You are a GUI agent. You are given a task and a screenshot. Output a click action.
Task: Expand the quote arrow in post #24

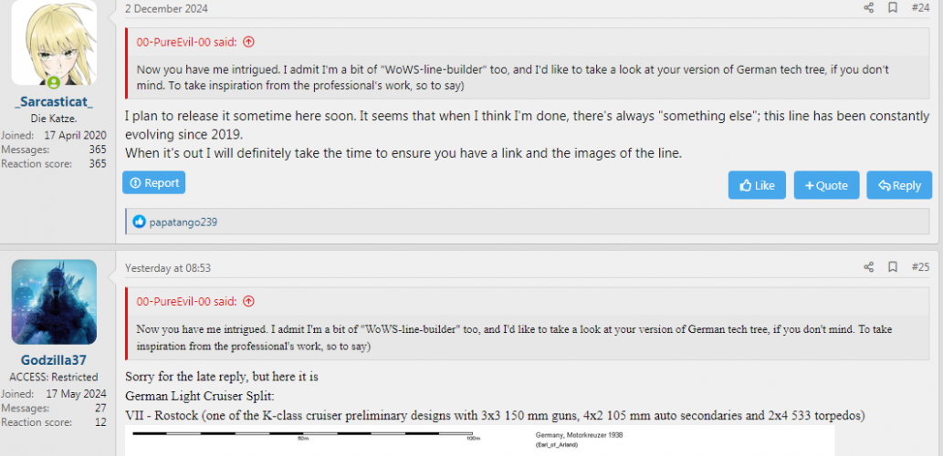click(248, 42)
